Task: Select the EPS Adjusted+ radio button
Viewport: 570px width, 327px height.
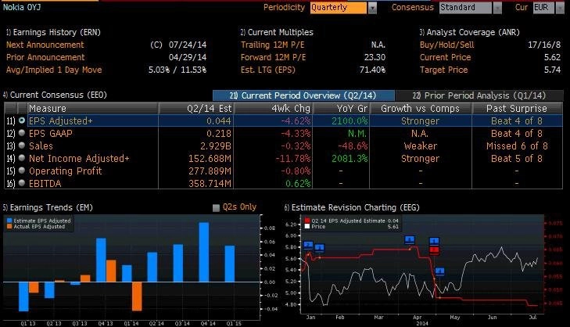Action: tap(22, 120)
